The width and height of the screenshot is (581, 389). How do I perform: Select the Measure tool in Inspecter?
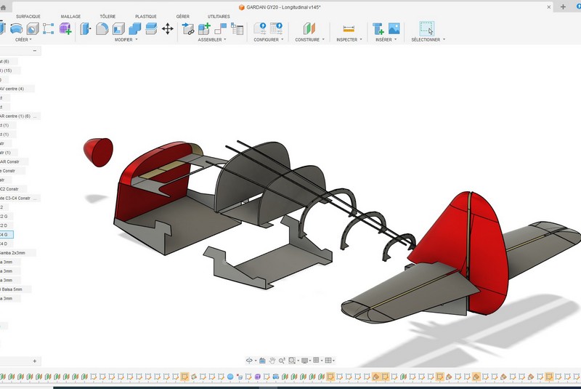[349, 28]
